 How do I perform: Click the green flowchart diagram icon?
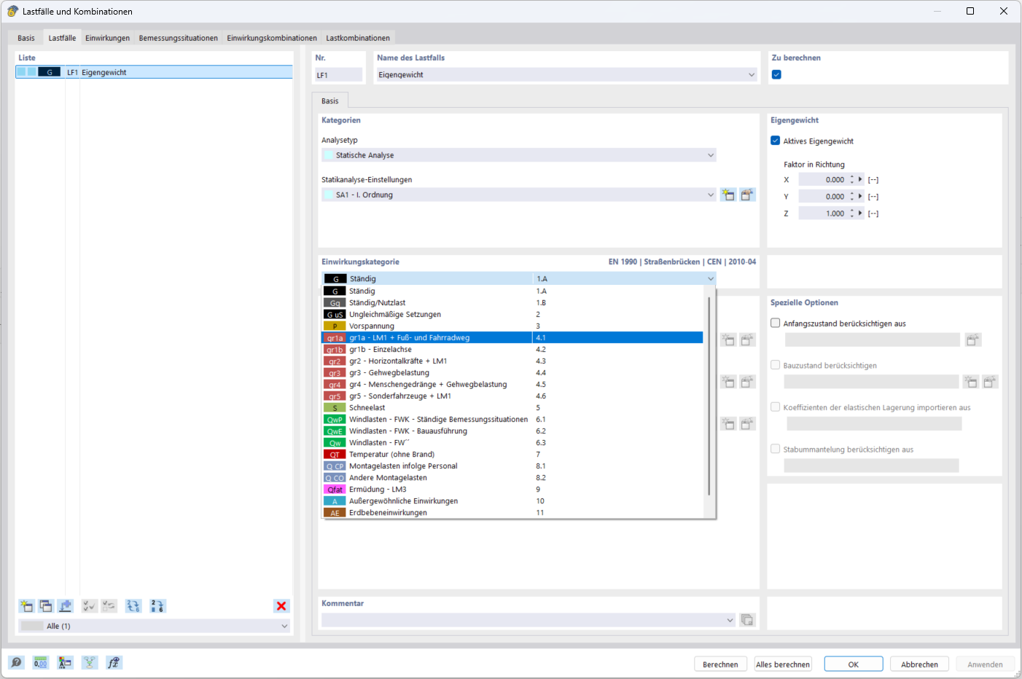tap(90, 662)
